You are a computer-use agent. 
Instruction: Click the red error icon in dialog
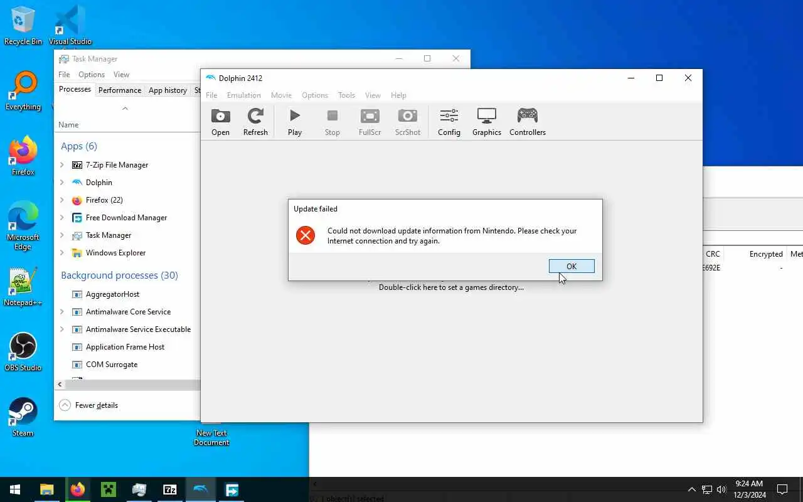[306, 235]
